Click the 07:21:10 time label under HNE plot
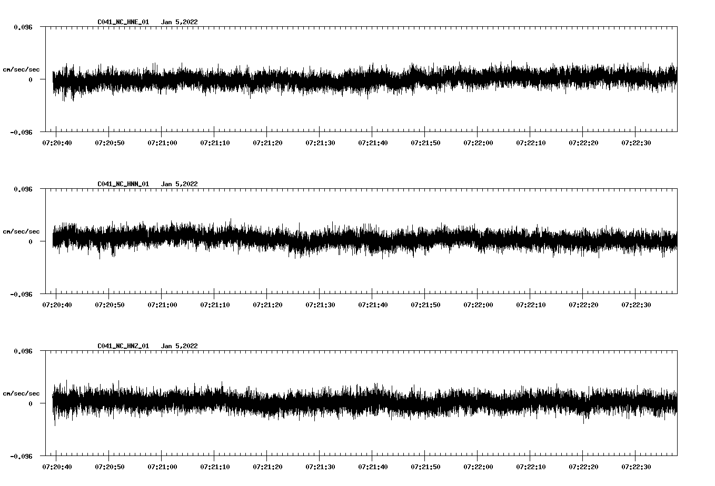The height and width of the screenshot is (486, 715). pyautogui.click(x=215, y=143)
